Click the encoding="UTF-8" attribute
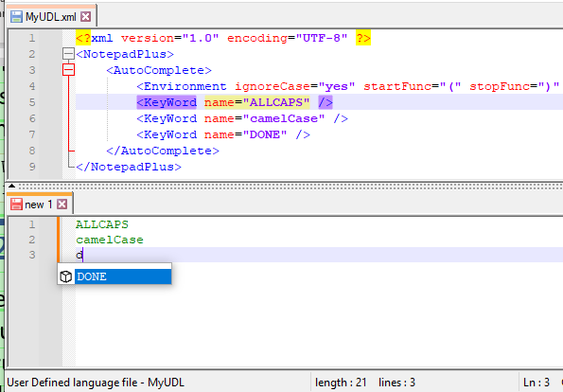563x392 pixels. 288,38
